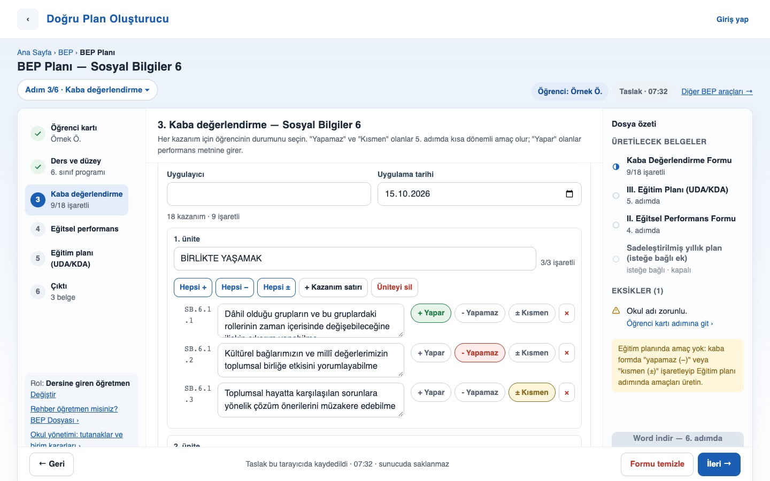The width and height of the screenshot is (770, 481).
Task: Click the step 4 number badge
Action: point(37,229)
